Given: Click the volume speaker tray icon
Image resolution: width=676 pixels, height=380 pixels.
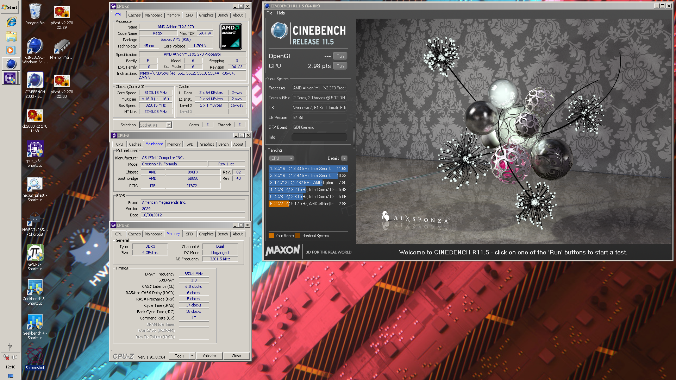Looking at the screenshot, I should click(14, 357).
